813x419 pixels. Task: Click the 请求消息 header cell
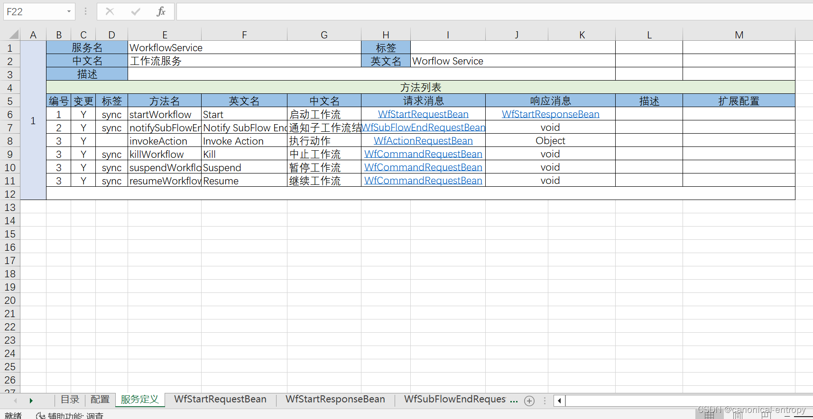click(423, 101)
